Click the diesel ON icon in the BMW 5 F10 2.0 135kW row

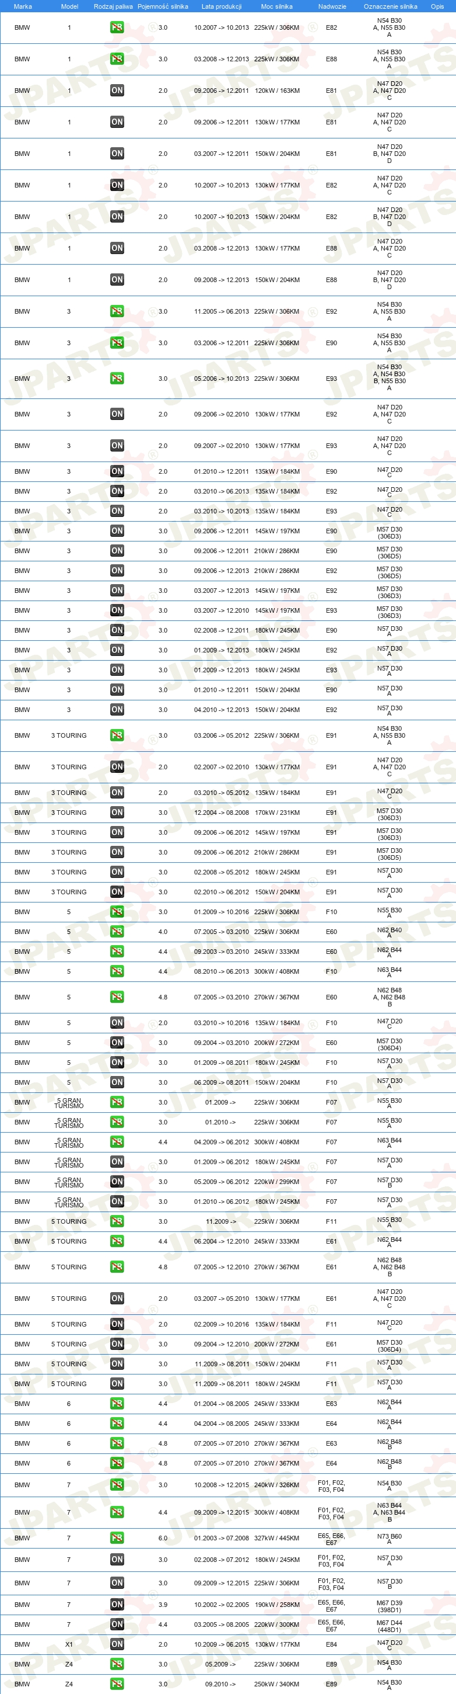[x=117, y=1023]
